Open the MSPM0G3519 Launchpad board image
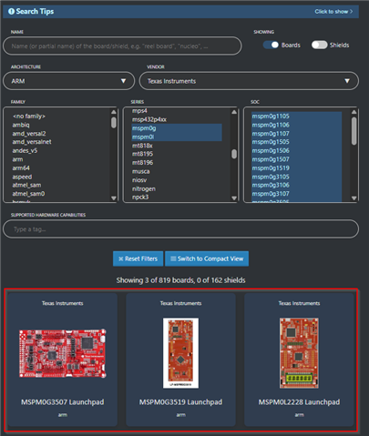The height and width of the screenshot is (436, 369). tap(180, 353)
